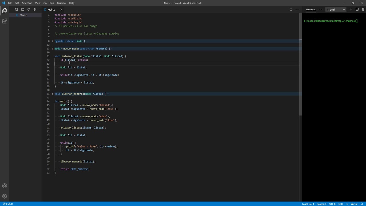Click the #include <stdio.h> line
Screen dimensions: 366x206
pyautogui.click(x=68, y=15)
